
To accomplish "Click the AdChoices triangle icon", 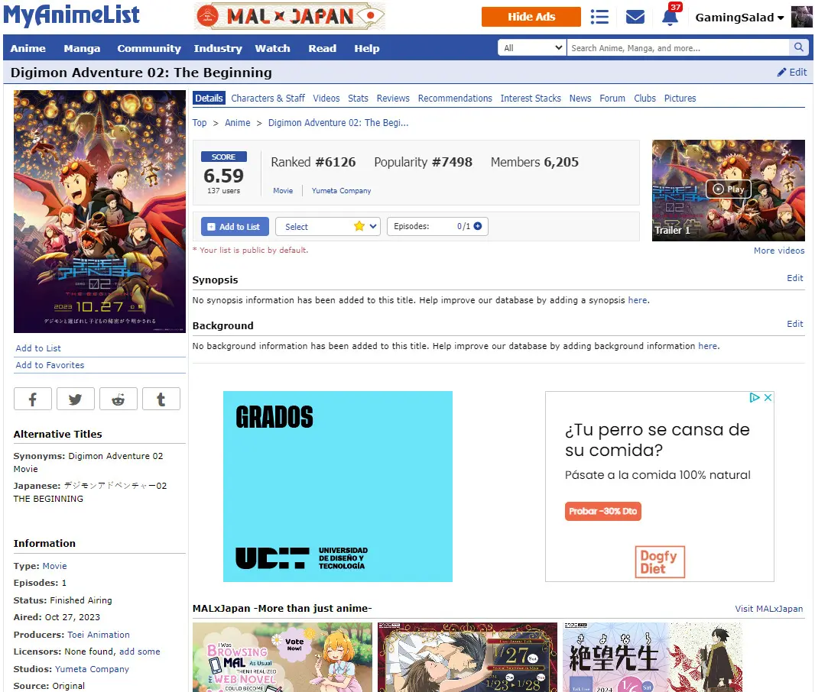I will coord(755,398).
